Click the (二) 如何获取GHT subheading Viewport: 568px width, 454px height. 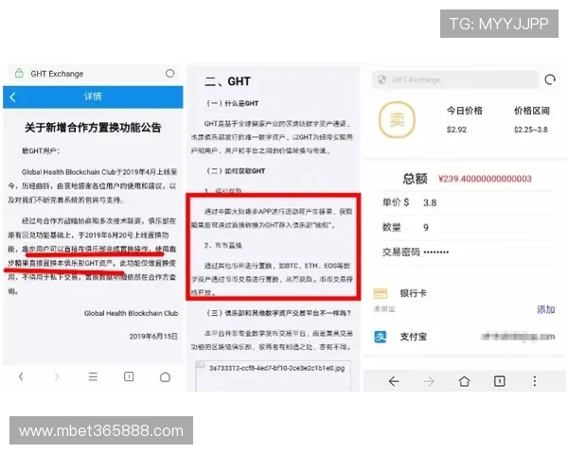coord(236,171)
